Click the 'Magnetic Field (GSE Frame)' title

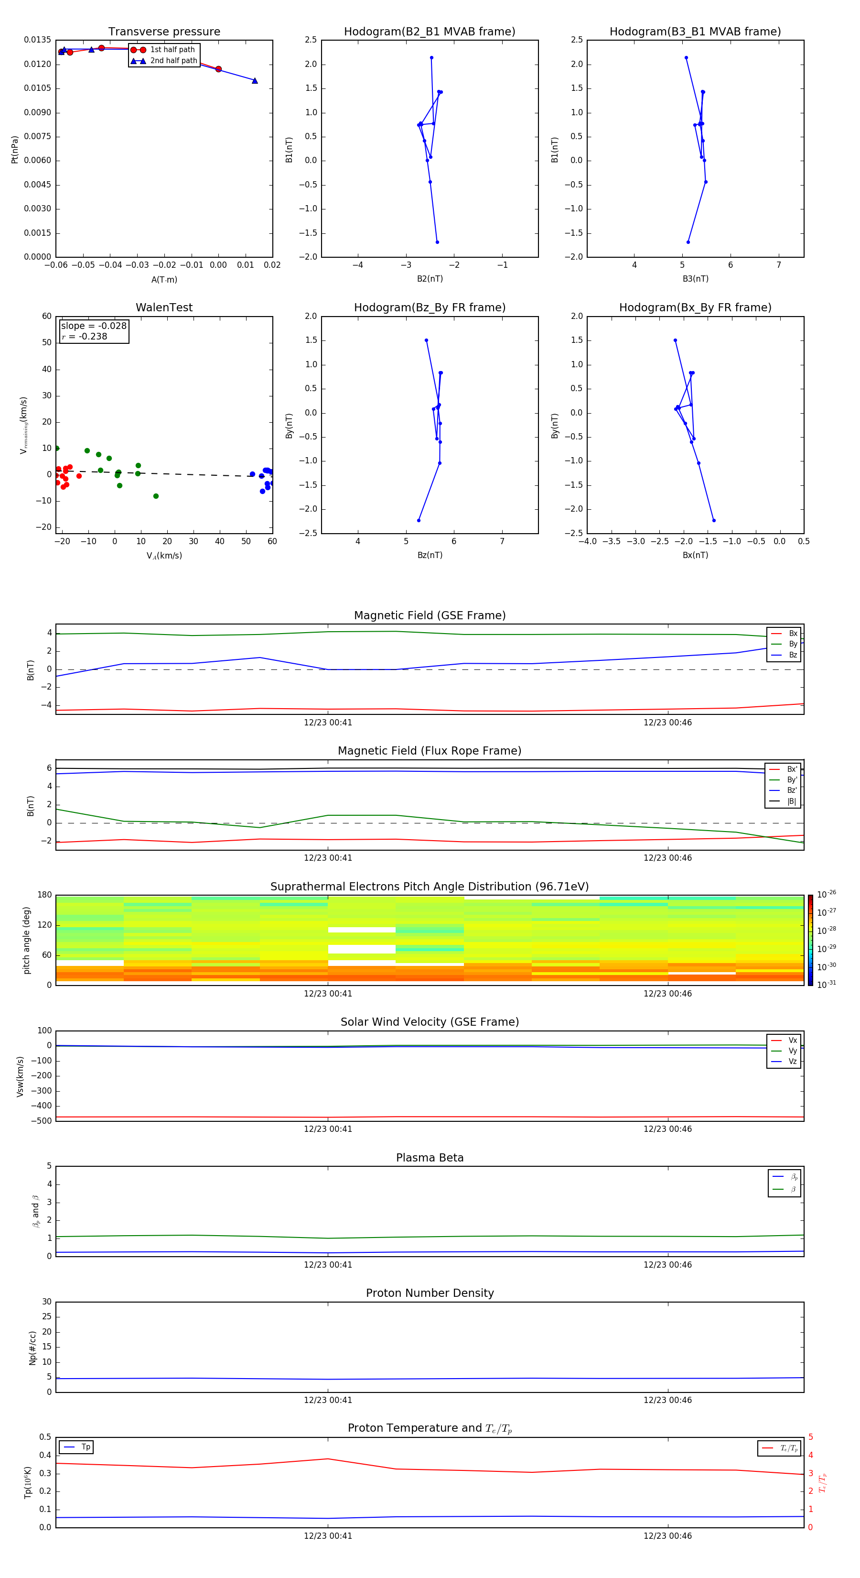point(430,615)
